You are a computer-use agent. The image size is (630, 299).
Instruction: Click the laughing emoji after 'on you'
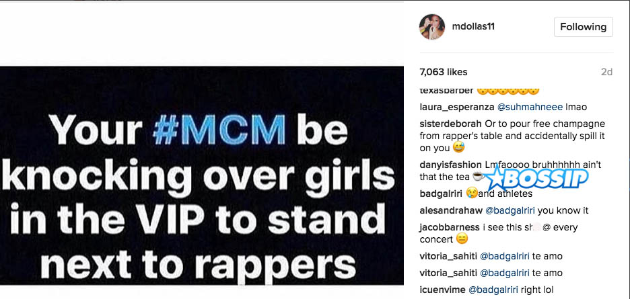pyautogui.click(x=458, y=148)
